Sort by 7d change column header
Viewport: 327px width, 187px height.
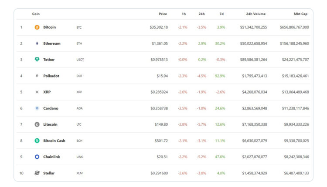pos(221,14)
